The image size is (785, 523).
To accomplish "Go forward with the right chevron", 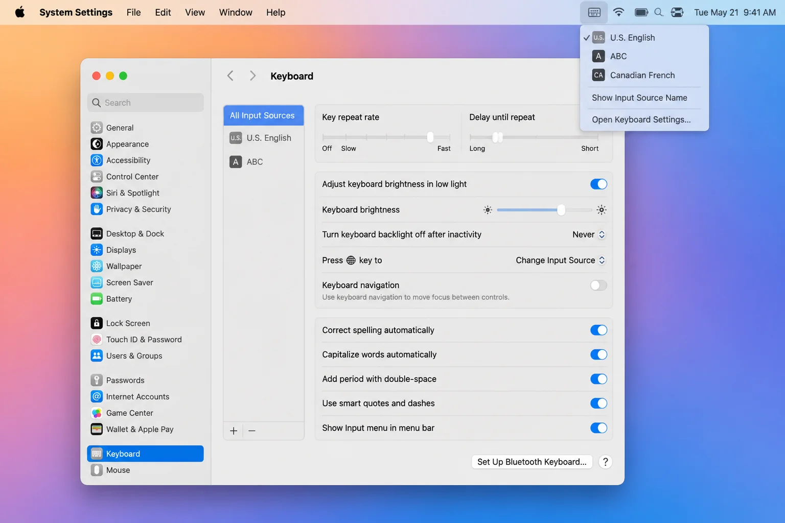I will pyautogui.click(x=252, y=76).
